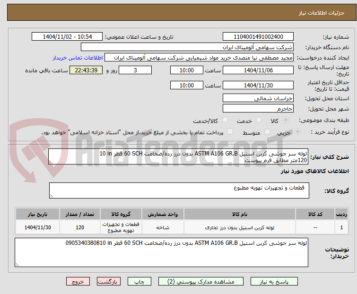
Task: Click the 'نام کالا' column header
Action: click(240, 214)
